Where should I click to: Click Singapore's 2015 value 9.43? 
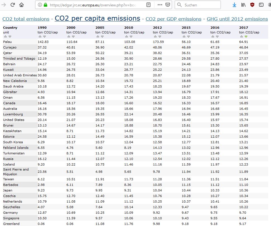click(185, 218)
